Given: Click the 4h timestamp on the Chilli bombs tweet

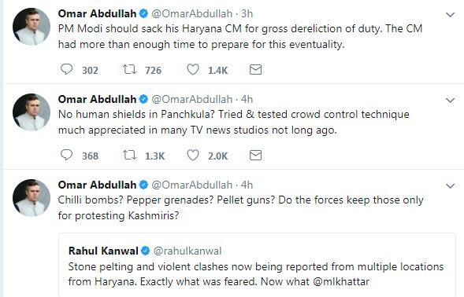Looking at the screenshot, I should (x=247, y=185).
